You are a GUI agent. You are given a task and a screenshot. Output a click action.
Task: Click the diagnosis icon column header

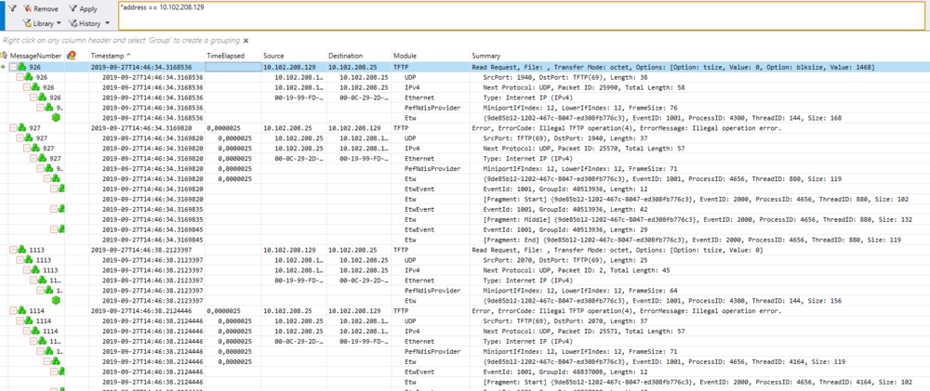click(x=72, y=56)
